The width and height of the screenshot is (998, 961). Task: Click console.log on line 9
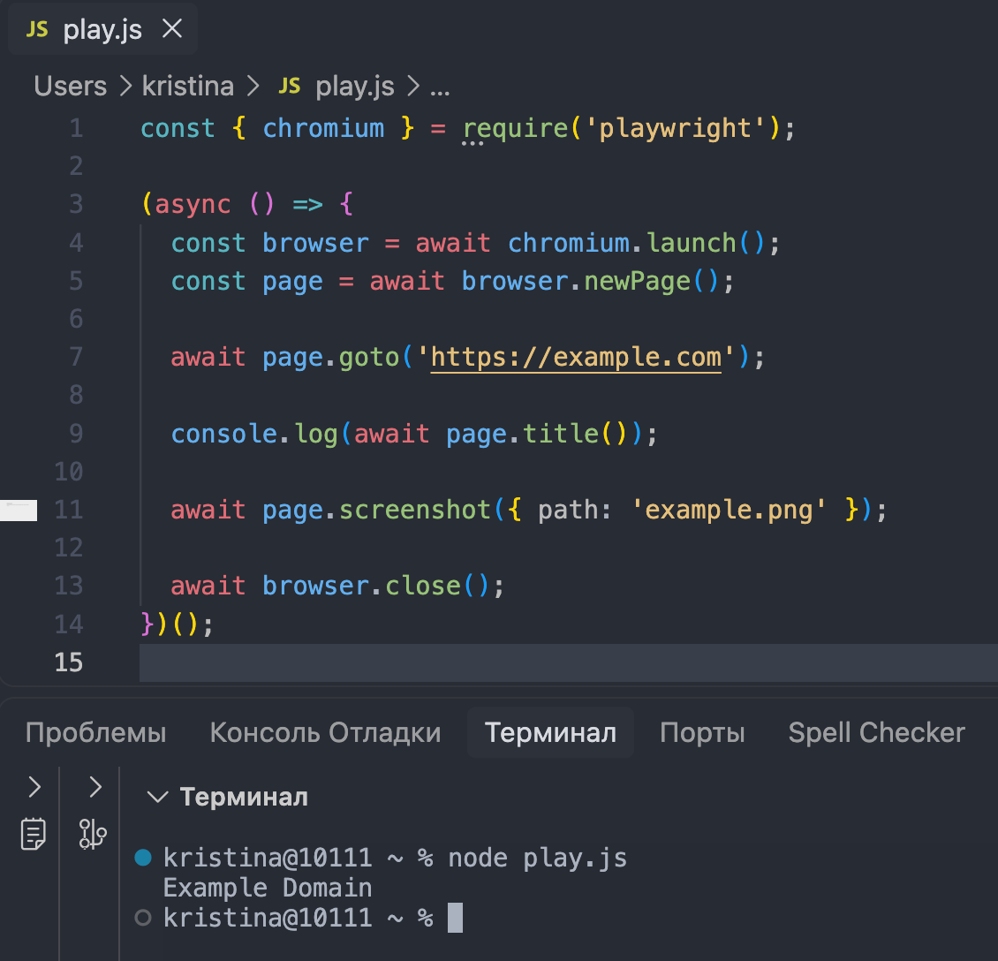click(254, 434)
